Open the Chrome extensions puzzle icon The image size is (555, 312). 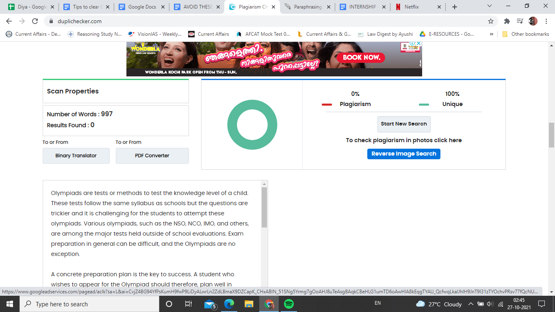(507, 21)
